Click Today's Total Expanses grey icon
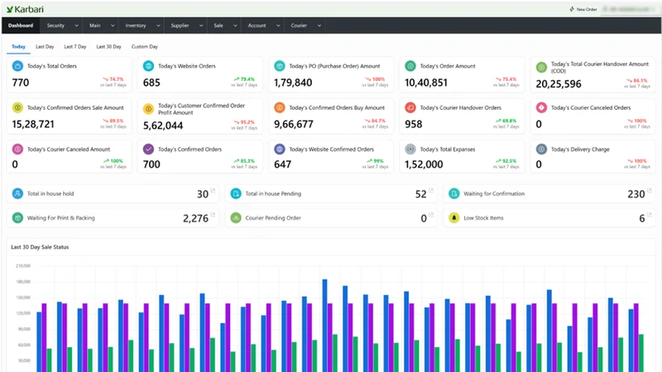Screen dimensions: 662x372 410,149
